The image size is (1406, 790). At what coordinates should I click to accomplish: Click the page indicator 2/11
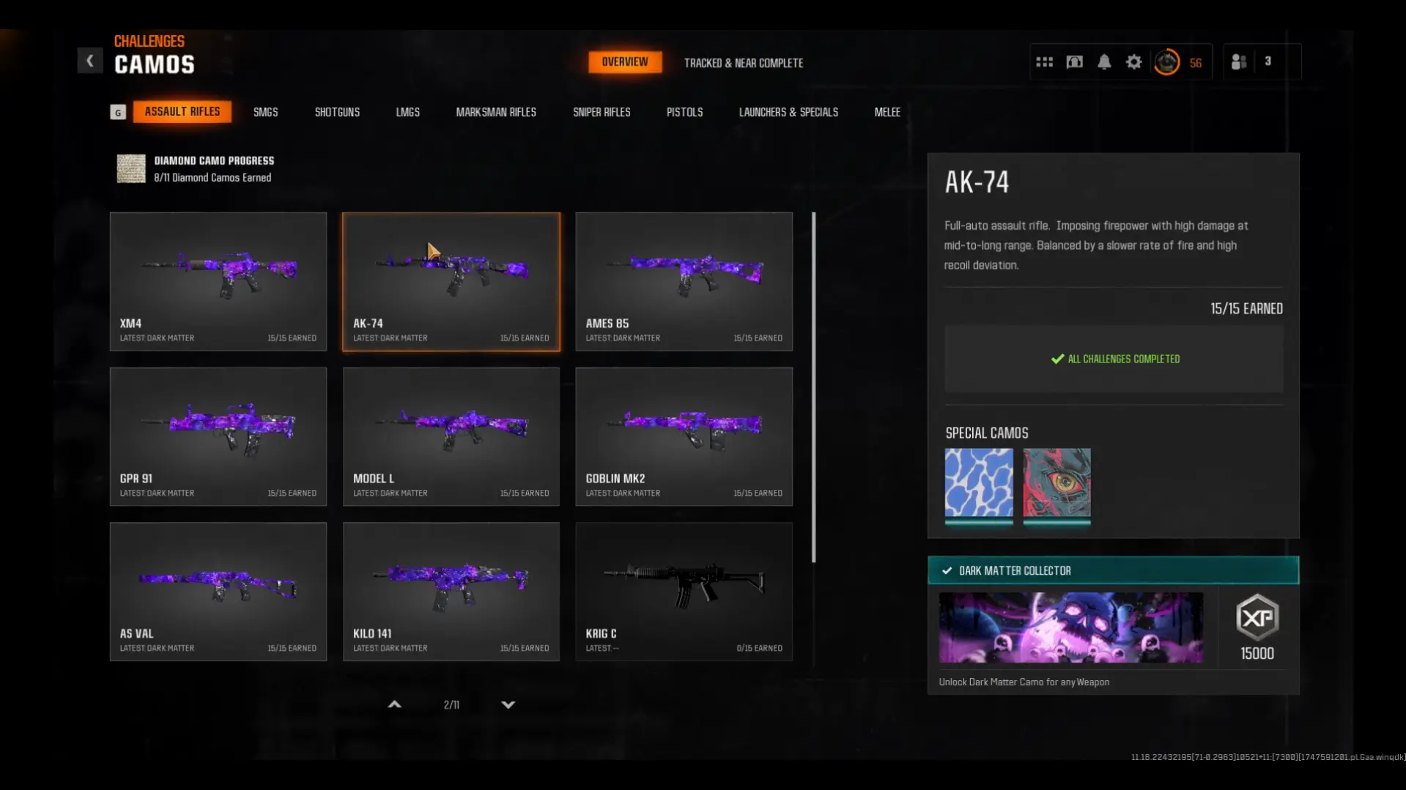pos(451,705)
